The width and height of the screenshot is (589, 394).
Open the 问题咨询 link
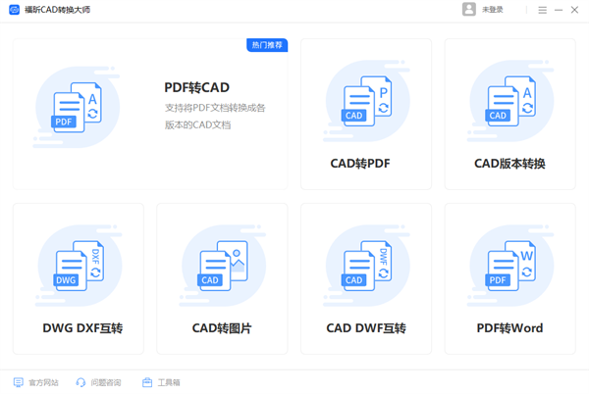pos(106,383)
